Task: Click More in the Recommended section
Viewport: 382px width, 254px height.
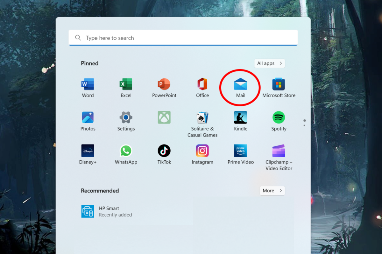Action: tap(272, 190)
